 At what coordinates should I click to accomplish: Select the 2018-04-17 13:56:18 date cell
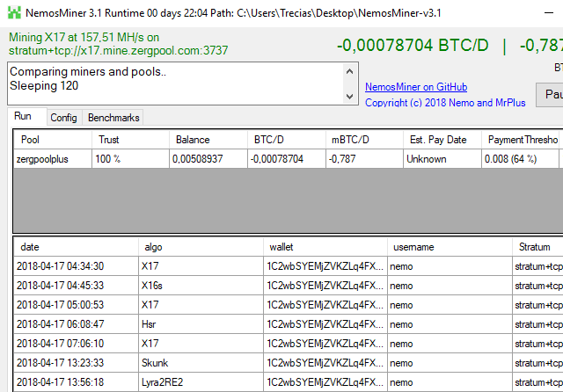(x=76, y=382)
